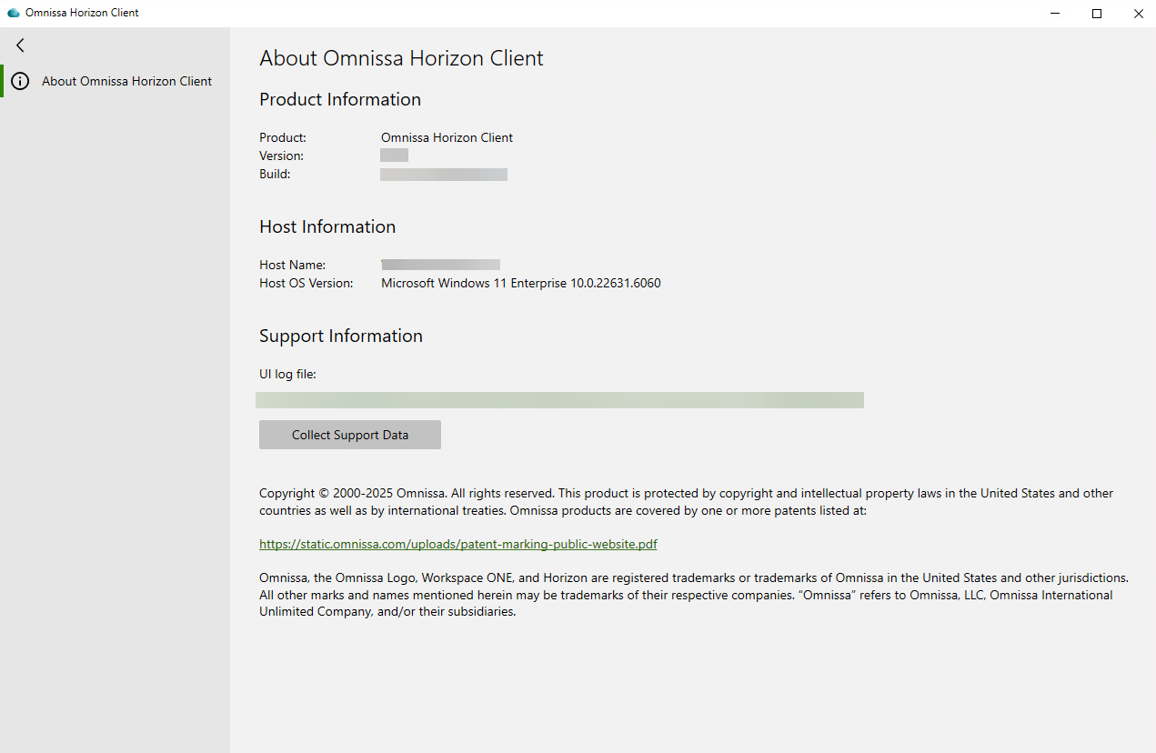The height and width of the screenshot is (753, 1156).
Task: Click the Product Information heading
Action: (340, 99)
